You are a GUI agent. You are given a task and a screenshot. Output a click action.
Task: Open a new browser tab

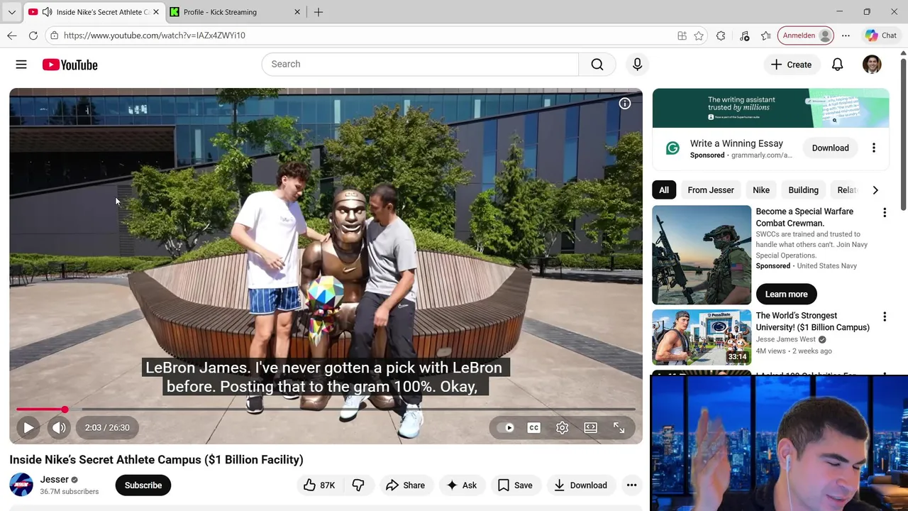[x=319, y=12]
